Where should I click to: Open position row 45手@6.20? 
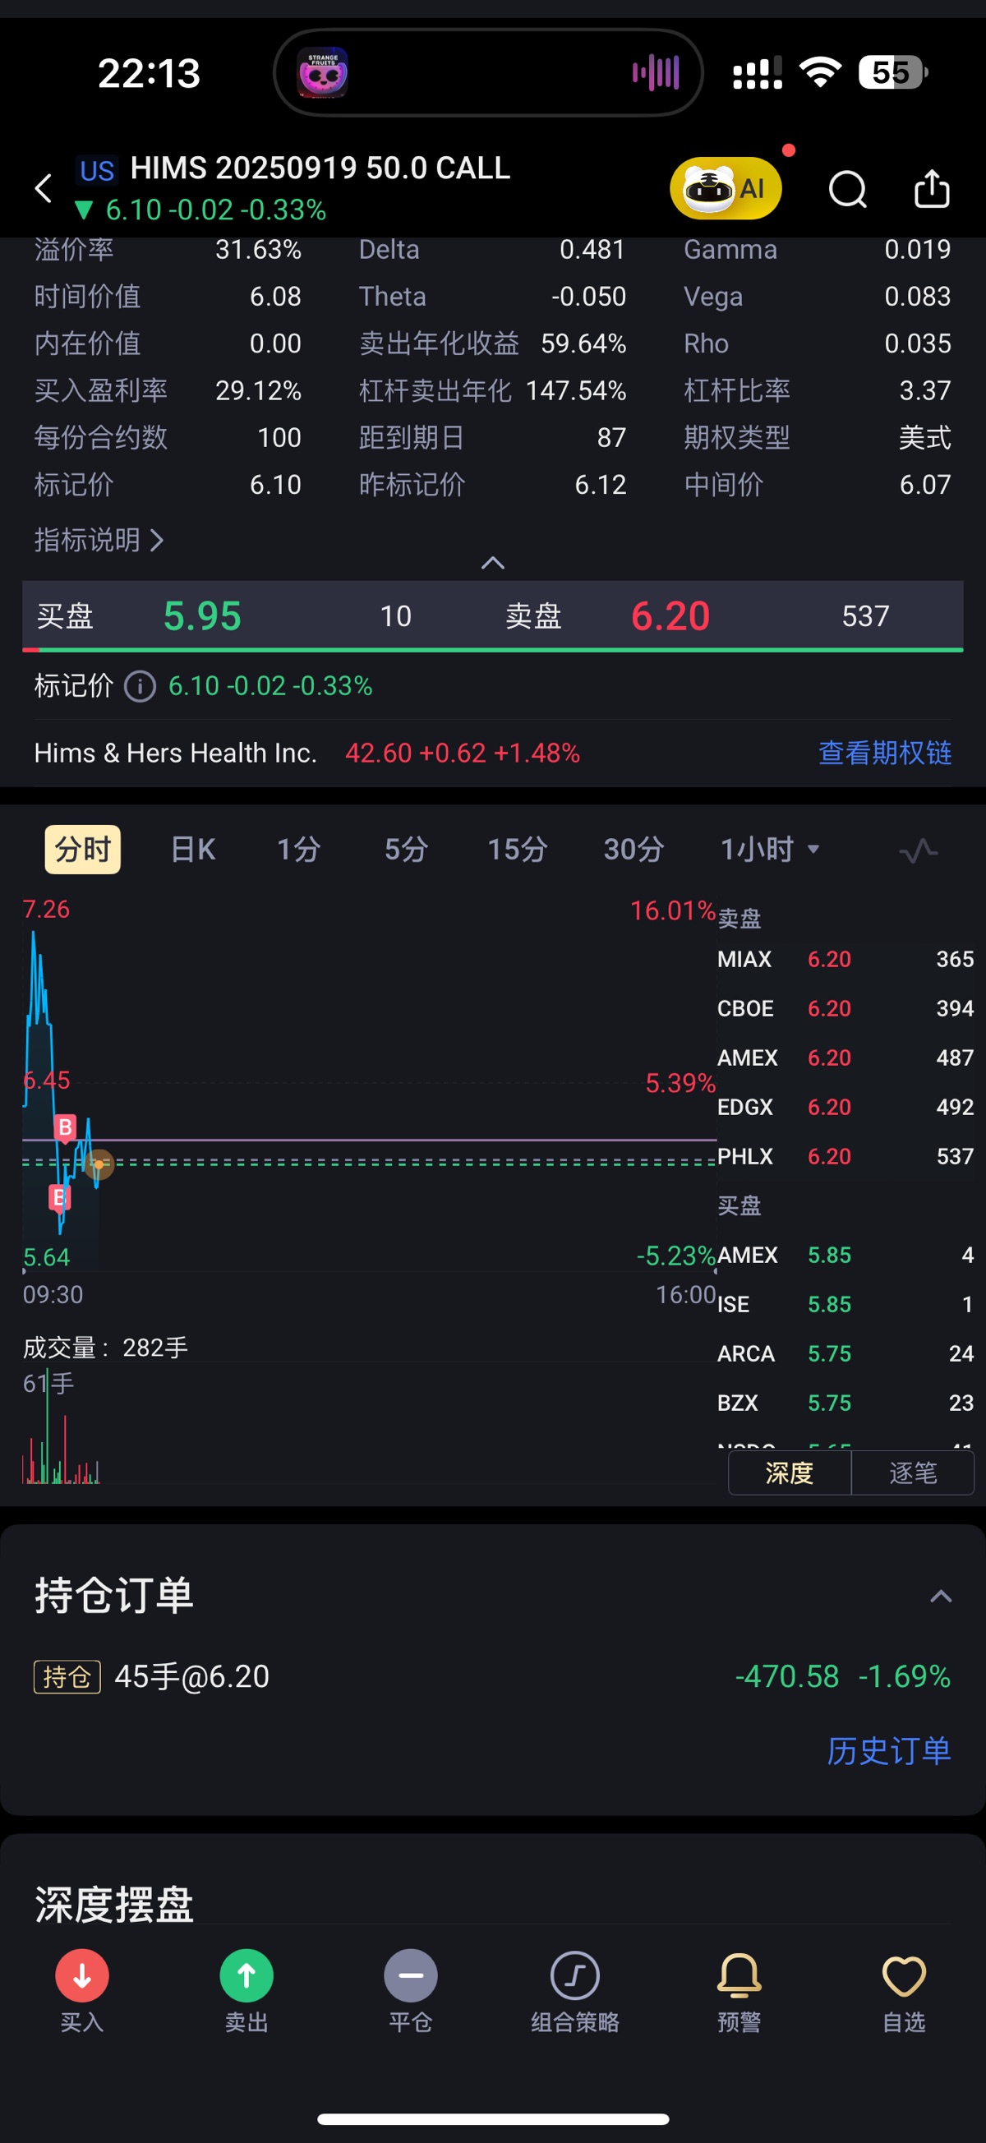click(x=492, y=1676)
